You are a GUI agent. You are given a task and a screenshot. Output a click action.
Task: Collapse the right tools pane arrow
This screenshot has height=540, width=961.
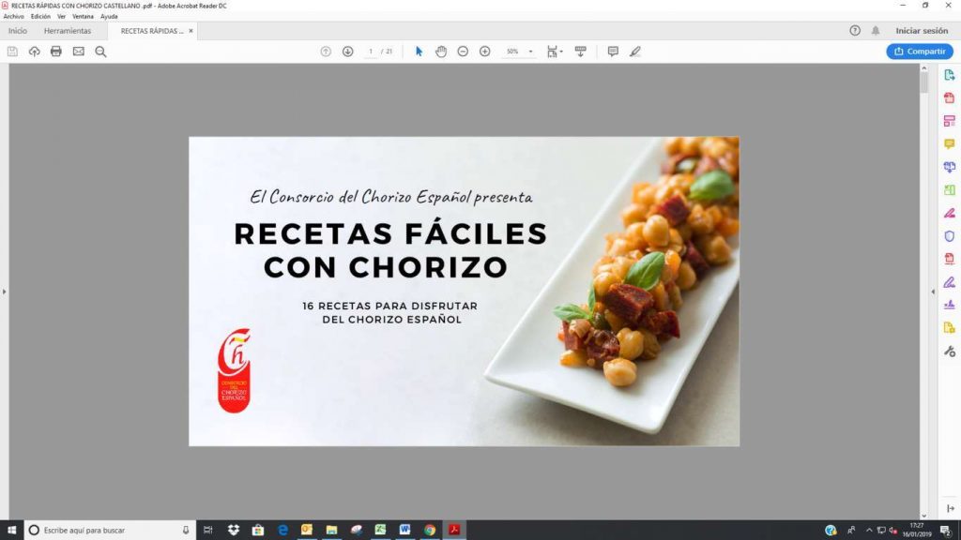pos(932,292)
